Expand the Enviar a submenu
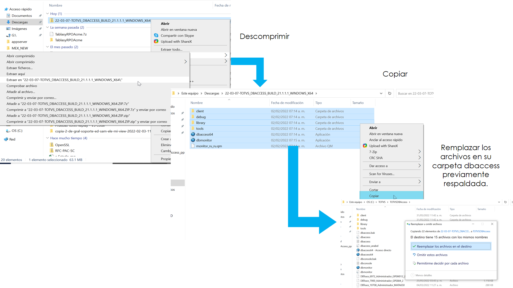 [x=419, y=182]
